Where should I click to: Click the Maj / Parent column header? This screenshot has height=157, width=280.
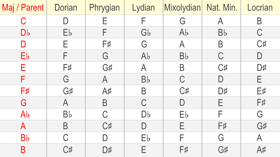23,7
